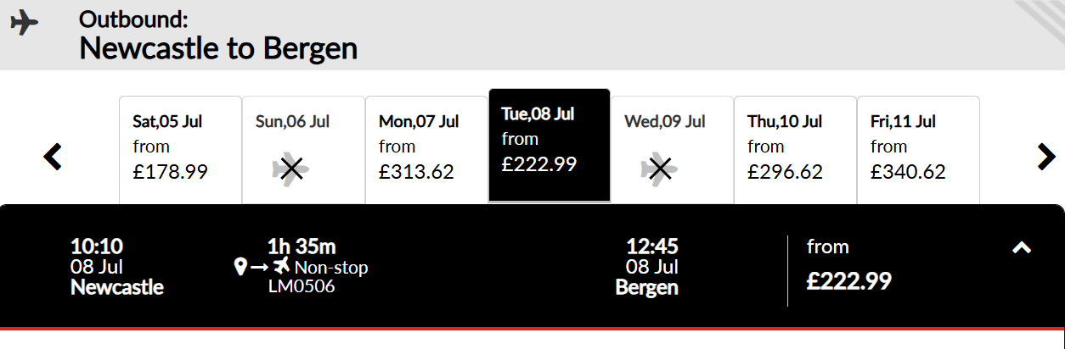Click the crossed-out plane on Wed 09 Jul

[x=660, y=171]
